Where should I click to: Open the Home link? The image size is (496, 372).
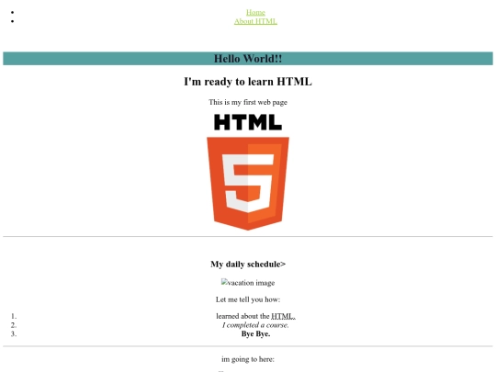[x=255, y=12]
